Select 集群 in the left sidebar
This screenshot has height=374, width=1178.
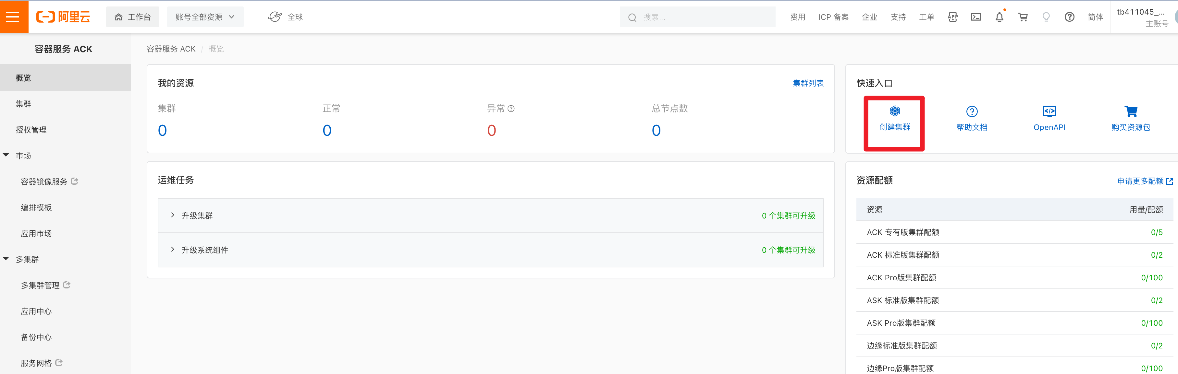coord(23,104)
